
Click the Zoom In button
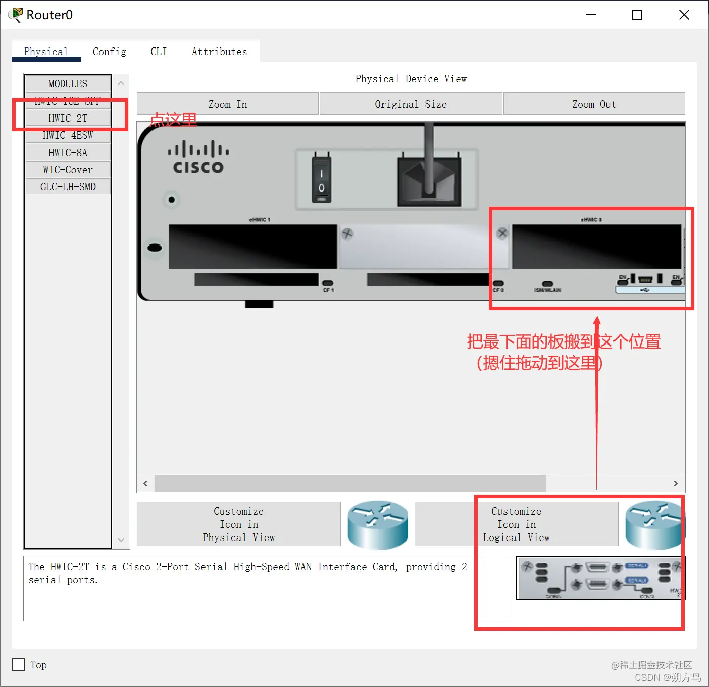228,104
